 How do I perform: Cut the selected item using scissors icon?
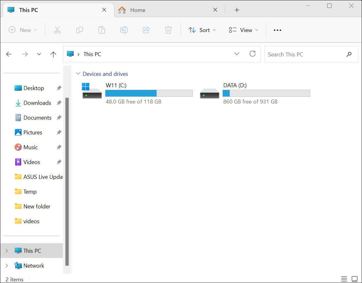[x=57, y=30]
